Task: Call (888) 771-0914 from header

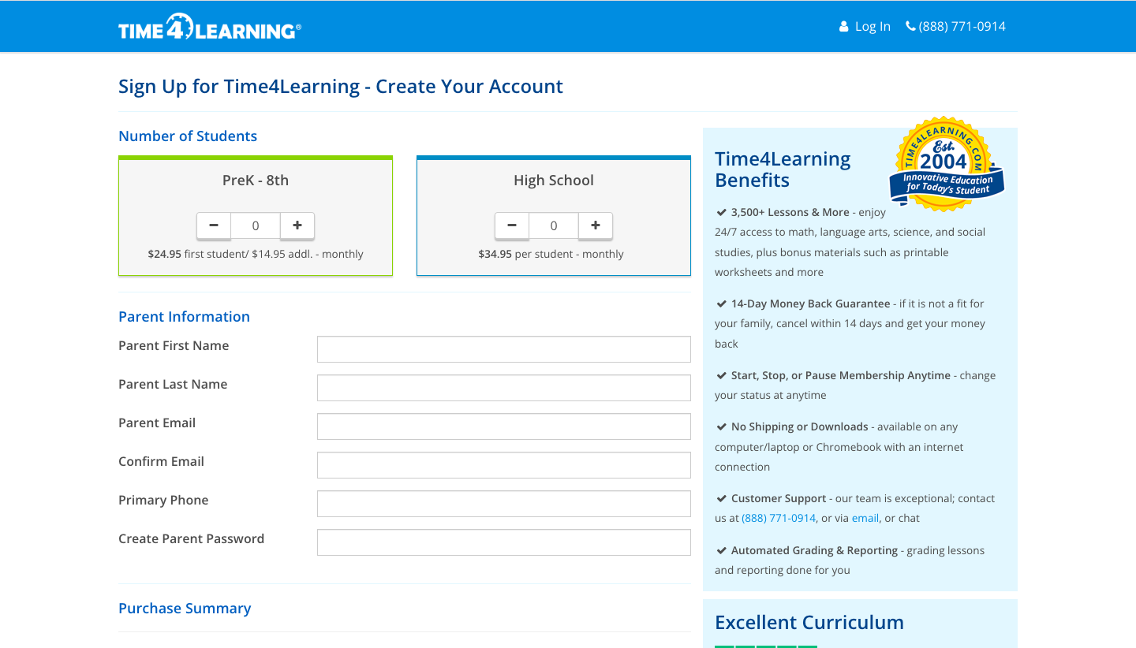Action: coord(962,27)
